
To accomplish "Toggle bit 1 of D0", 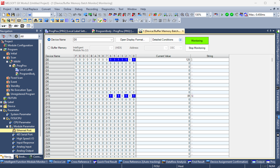I will [130, 60].
